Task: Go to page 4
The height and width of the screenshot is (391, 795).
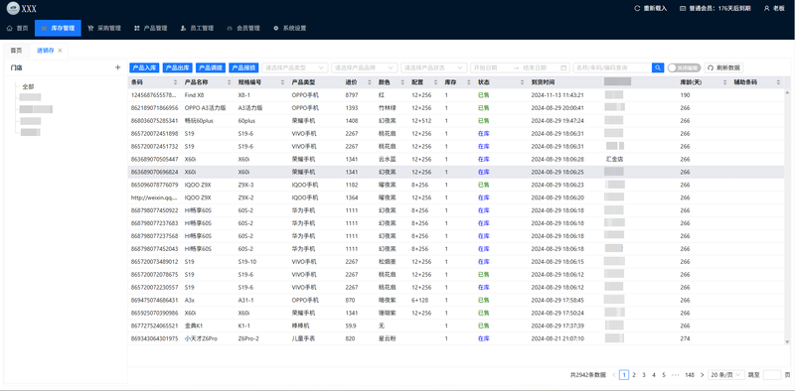Action: point(654,375)
